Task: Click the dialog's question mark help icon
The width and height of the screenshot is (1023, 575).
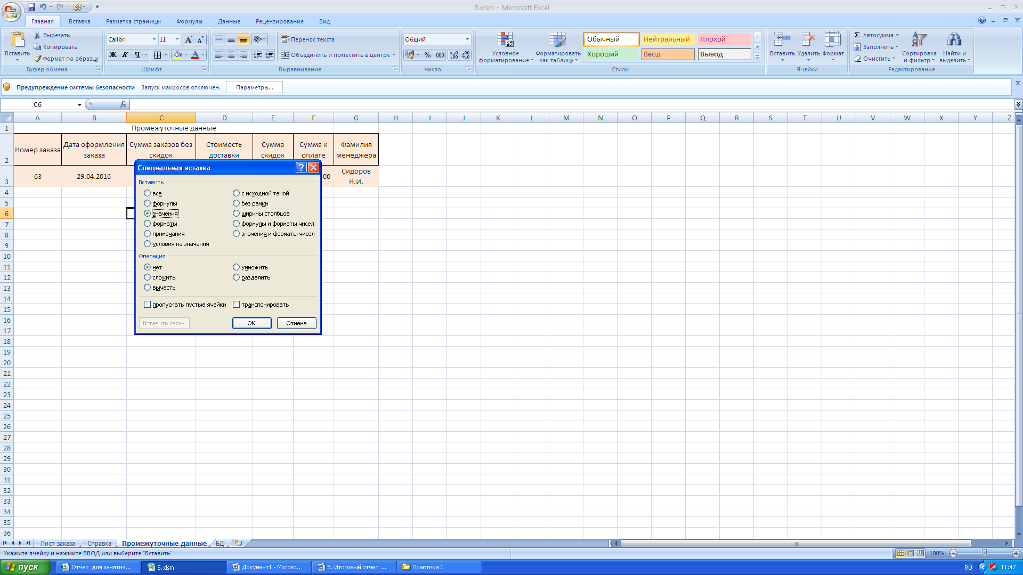Action: coord(301,168)
